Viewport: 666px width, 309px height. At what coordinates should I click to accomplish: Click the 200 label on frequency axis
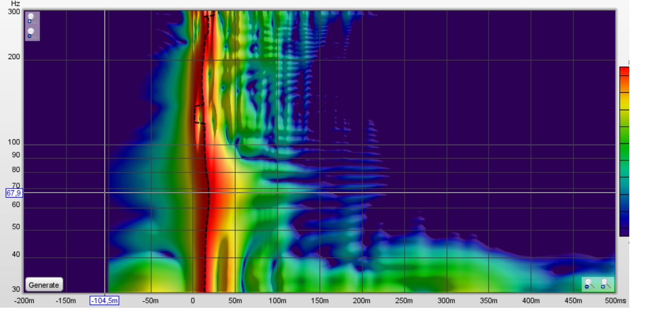pos(14,57)
